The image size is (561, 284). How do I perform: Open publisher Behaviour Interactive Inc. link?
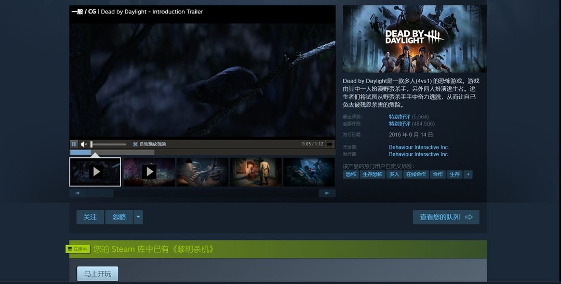coord(419,155)
